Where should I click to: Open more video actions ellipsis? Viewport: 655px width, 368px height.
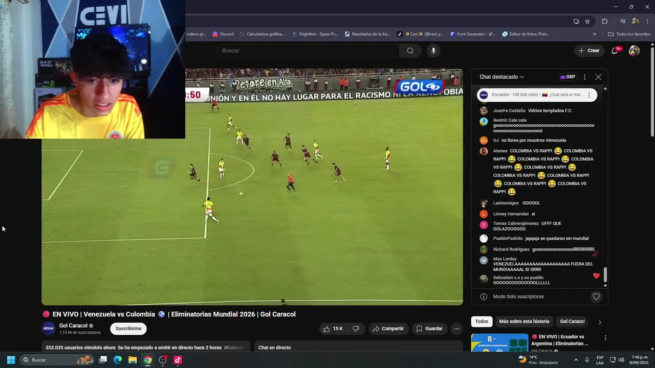(457, 329)
